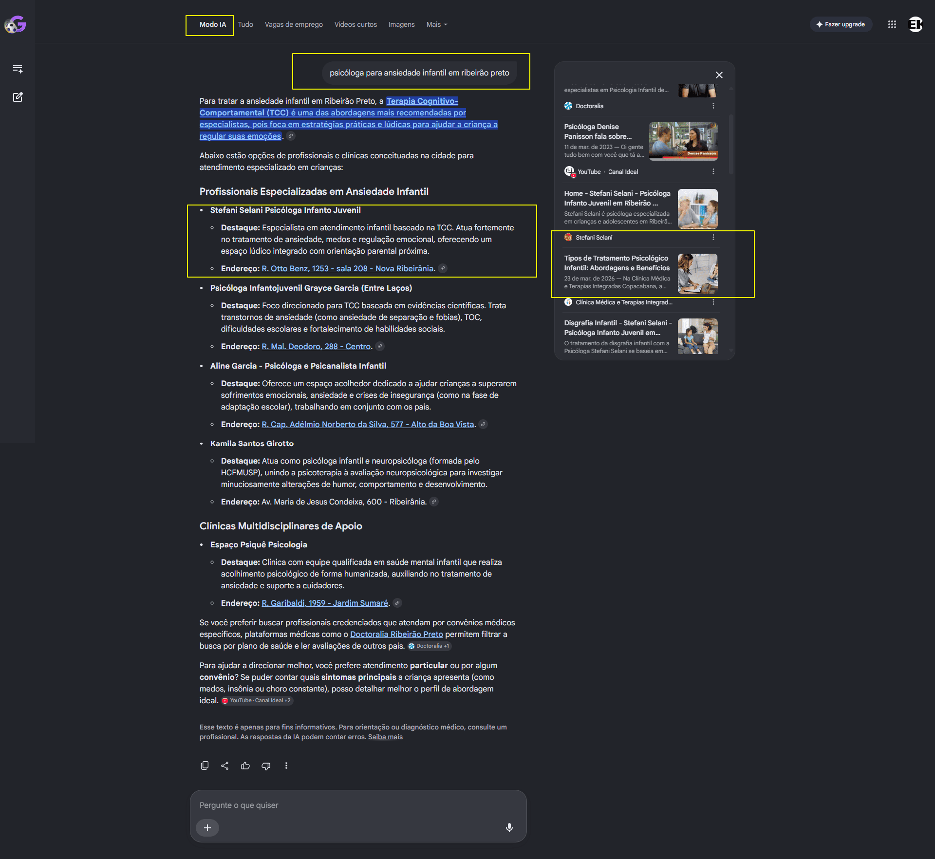Give thumbs down to the answer

click(266, 766)
